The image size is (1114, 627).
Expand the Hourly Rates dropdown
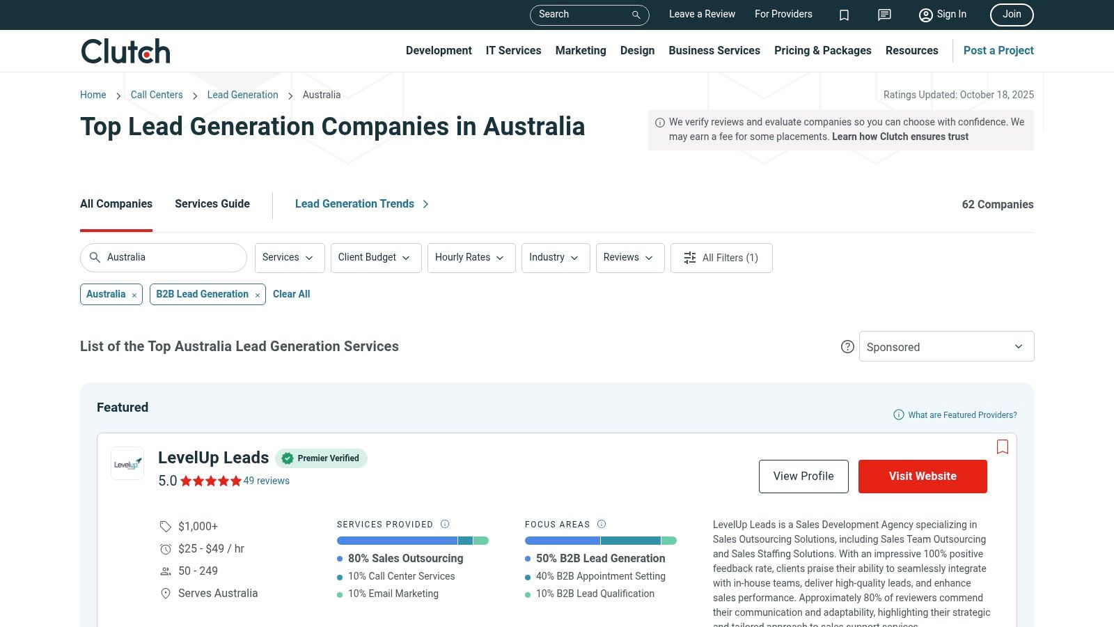(471, 258)
